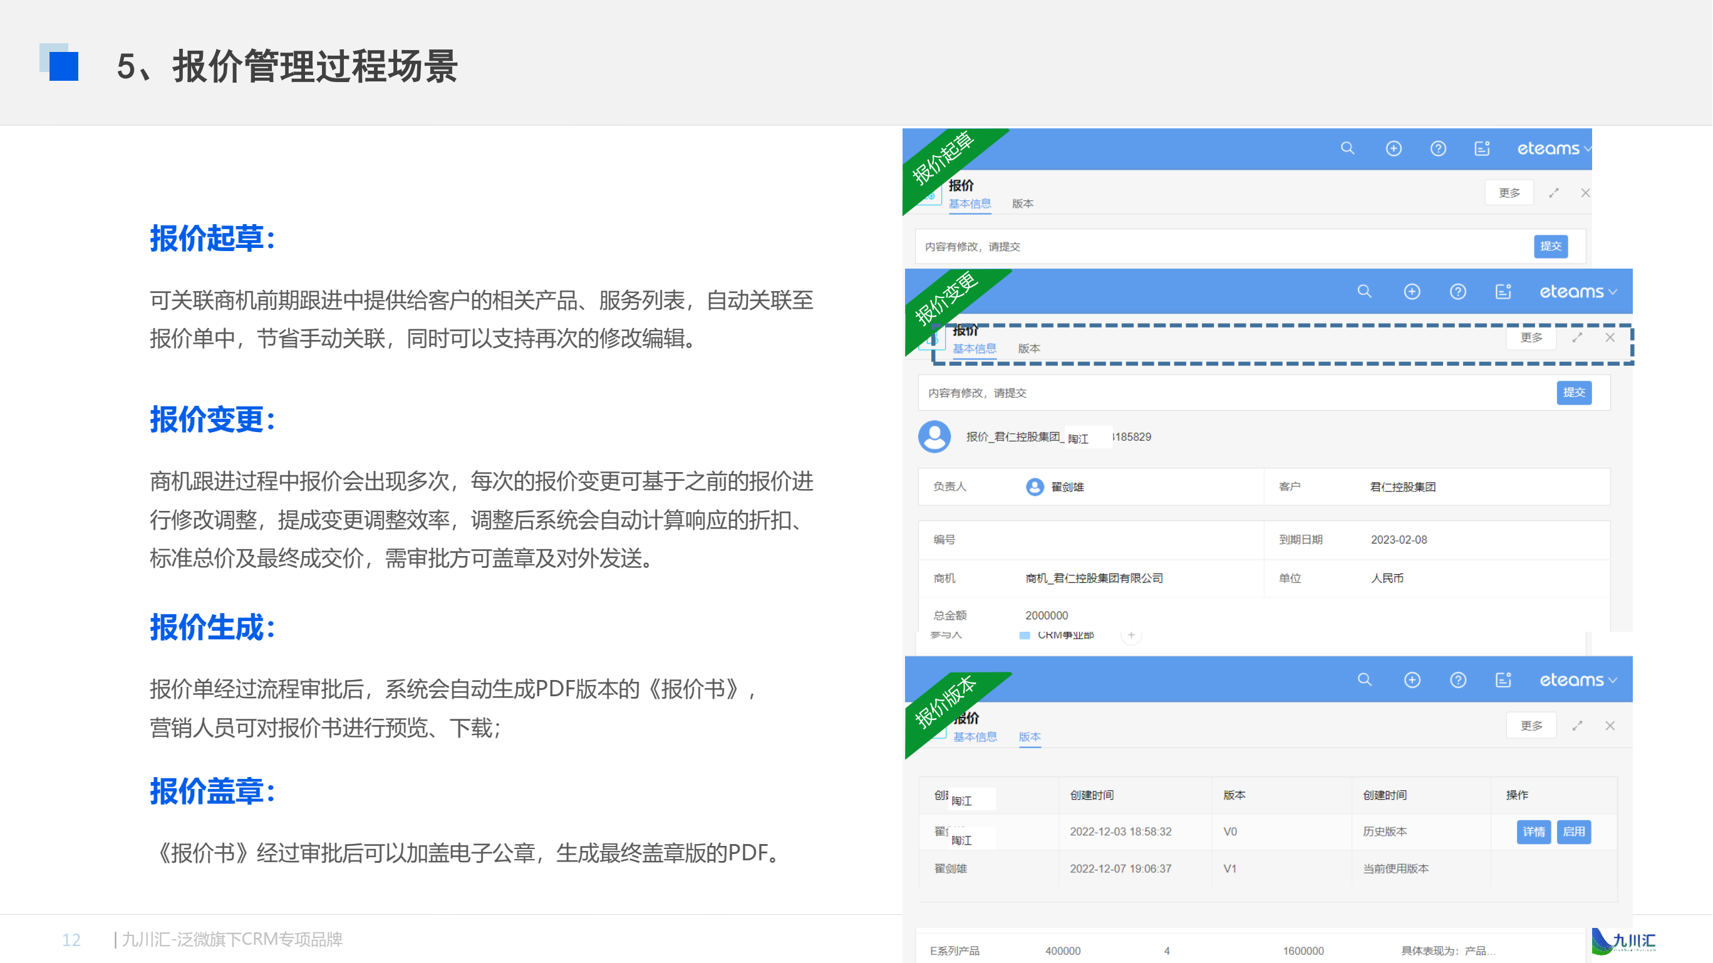The width and height of the screenshot is (1713, 963).
Task: Click search icon in 报价起草 header
Action: [1347, 148]
